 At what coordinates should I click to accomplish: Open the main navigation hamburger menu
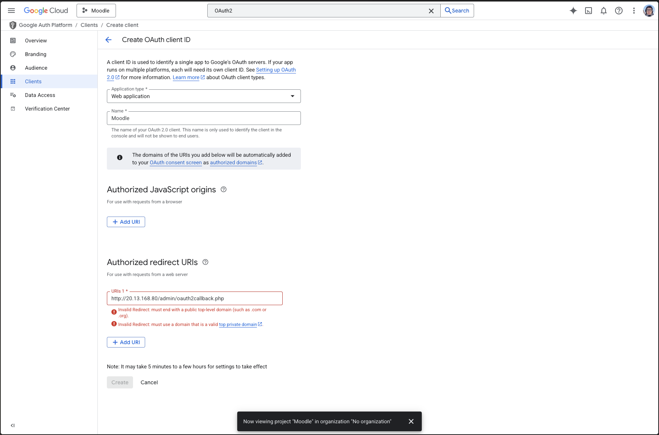tap(11, 11)
